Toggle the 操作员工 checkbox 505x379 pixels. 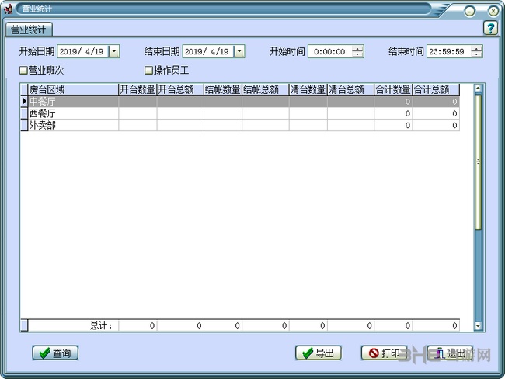pos(148,71)
